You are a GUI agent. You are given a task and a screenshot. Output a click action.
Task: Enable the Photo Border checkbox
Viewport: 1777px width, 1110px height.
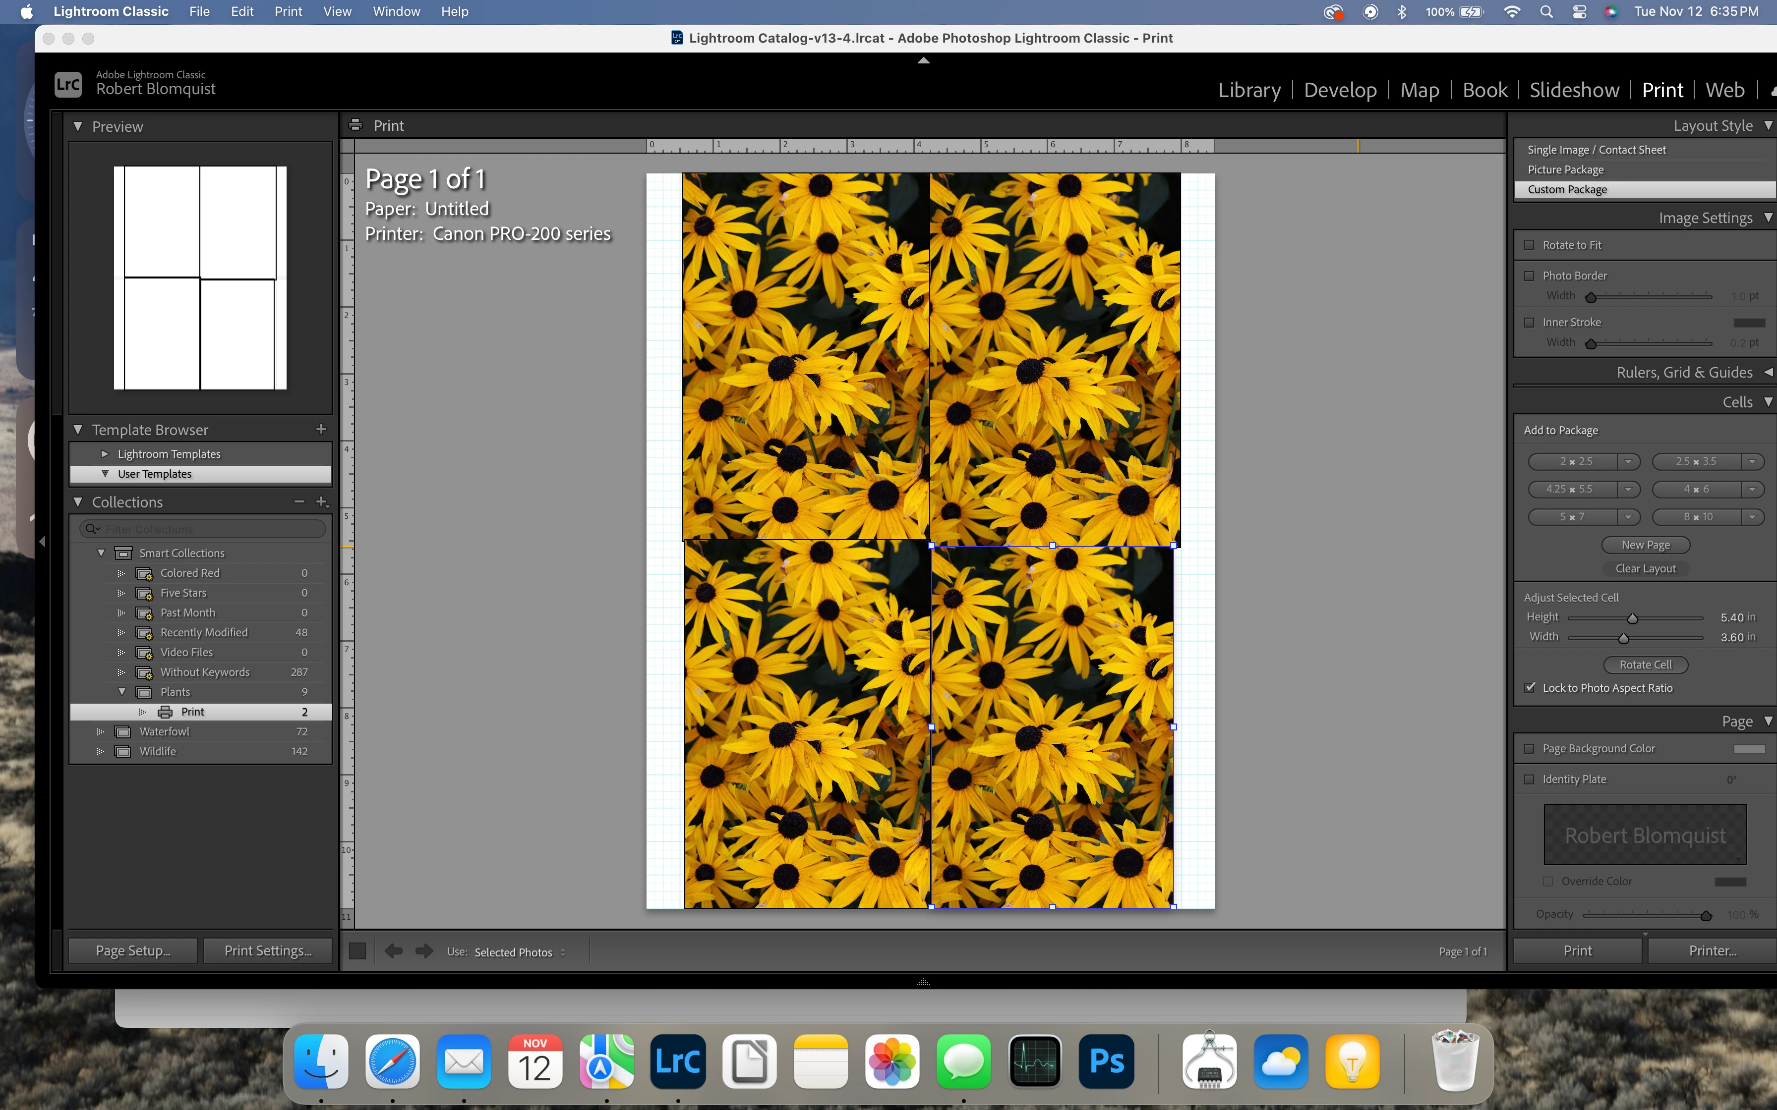tap(1530, 276)
